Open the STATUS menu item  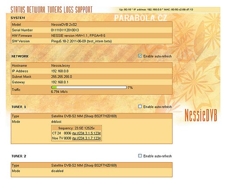pyautogui.click(x=18, y=9)
